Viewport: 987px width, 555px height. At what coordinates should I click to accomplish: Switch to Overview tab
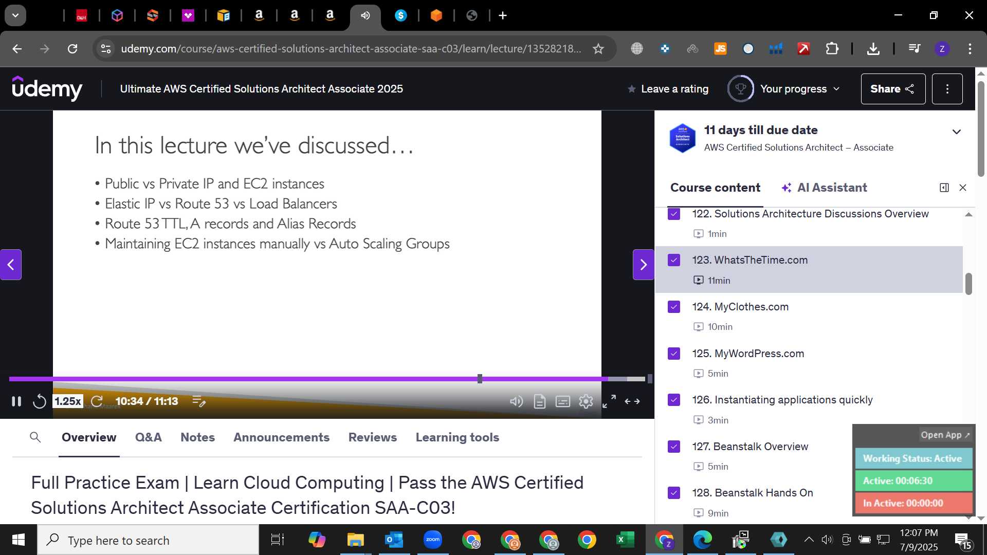point(89,437)
